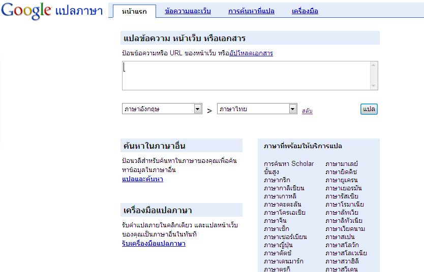Screen dimensions: 424x272
Task: Open the เครื่องมือ tab
Action: tap(305, 11)
